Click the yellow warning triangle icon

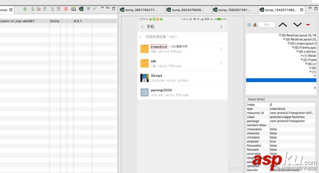coord(255,25)
